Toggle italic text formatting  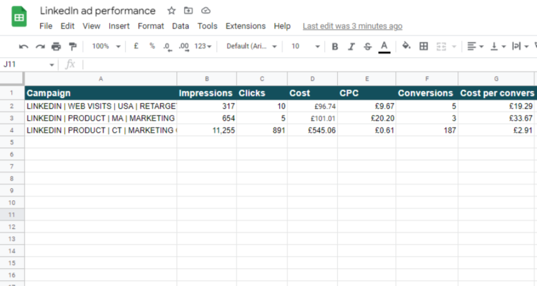(x=351, y=46)
